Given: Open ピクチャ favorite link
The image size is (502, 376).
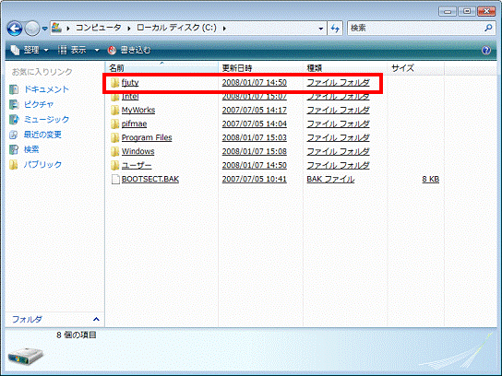Looking at the screenshot, I should pyautogui.click(x=39, y=104).
